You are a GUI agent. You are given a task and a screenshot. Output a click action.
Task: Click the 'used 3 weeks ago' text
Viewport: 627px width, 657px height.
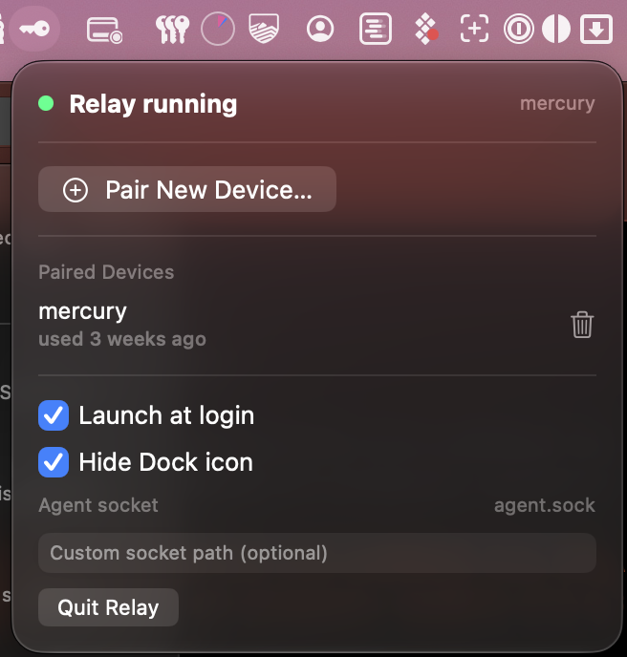122,339
